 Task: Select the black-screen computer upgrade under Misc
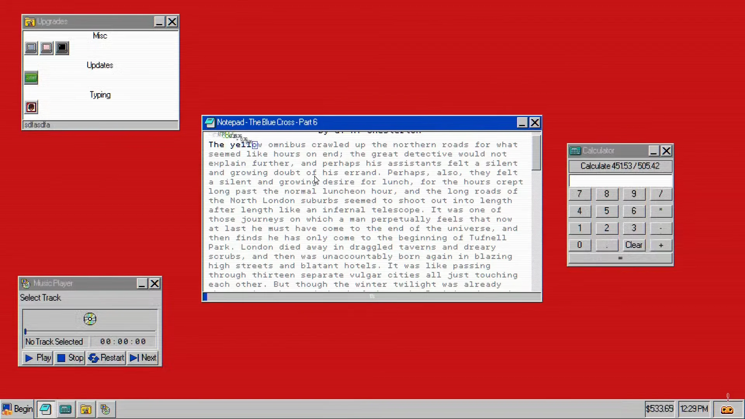pos(62,48)
